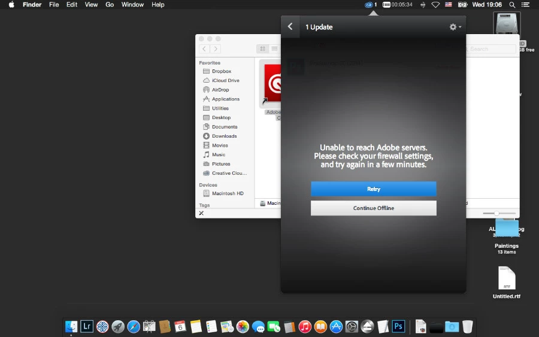Select Music in the Finder sidebar
The width and height of the screenshot is (539, 337).
point(219,154)
